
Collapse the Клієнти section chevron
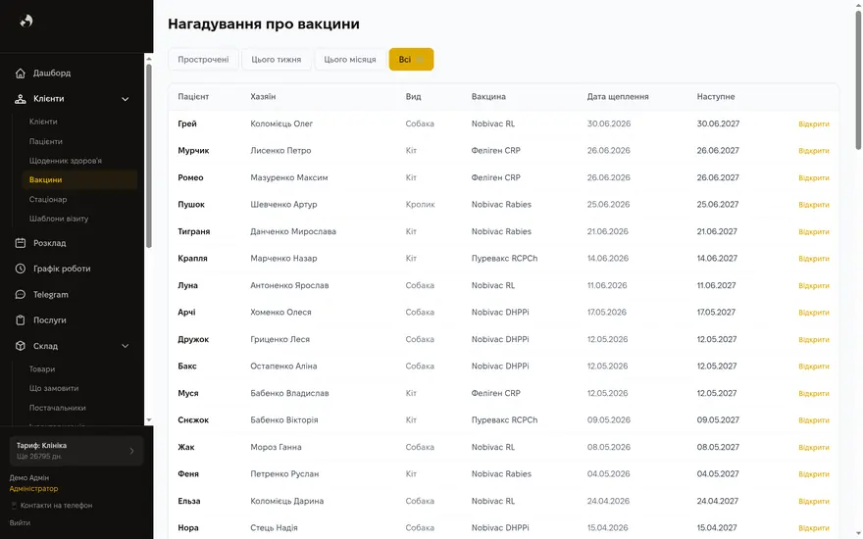[x=125, y=99]
